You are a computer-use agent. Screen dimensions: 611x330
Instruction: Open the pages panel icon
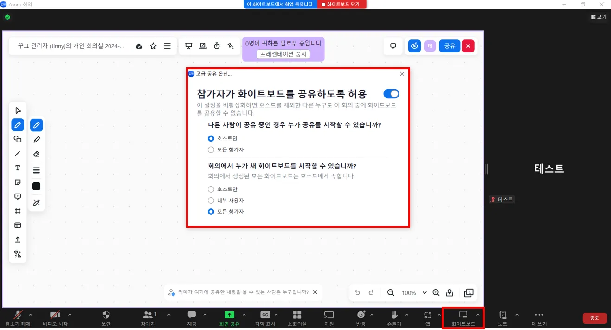click(469, 293)
